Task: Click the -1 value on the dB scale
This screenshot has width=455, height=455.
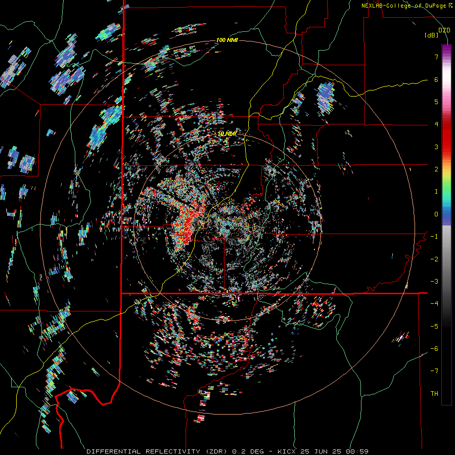Action: pyautogui.click(x=434, y=237)
